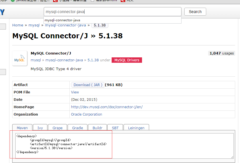This screenshot has height=163, width=240.
Task: Click the textarea resize handle icon
Action: 232,157
